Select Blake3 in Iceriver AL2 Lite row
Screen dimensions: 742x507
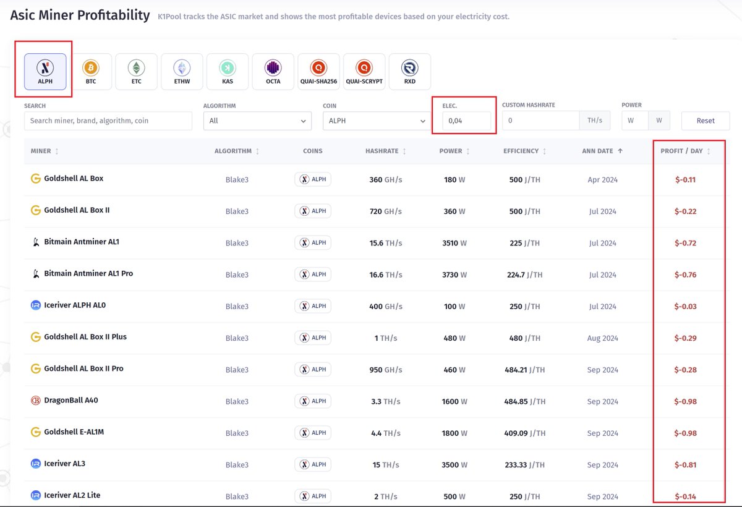coord(237,496)
